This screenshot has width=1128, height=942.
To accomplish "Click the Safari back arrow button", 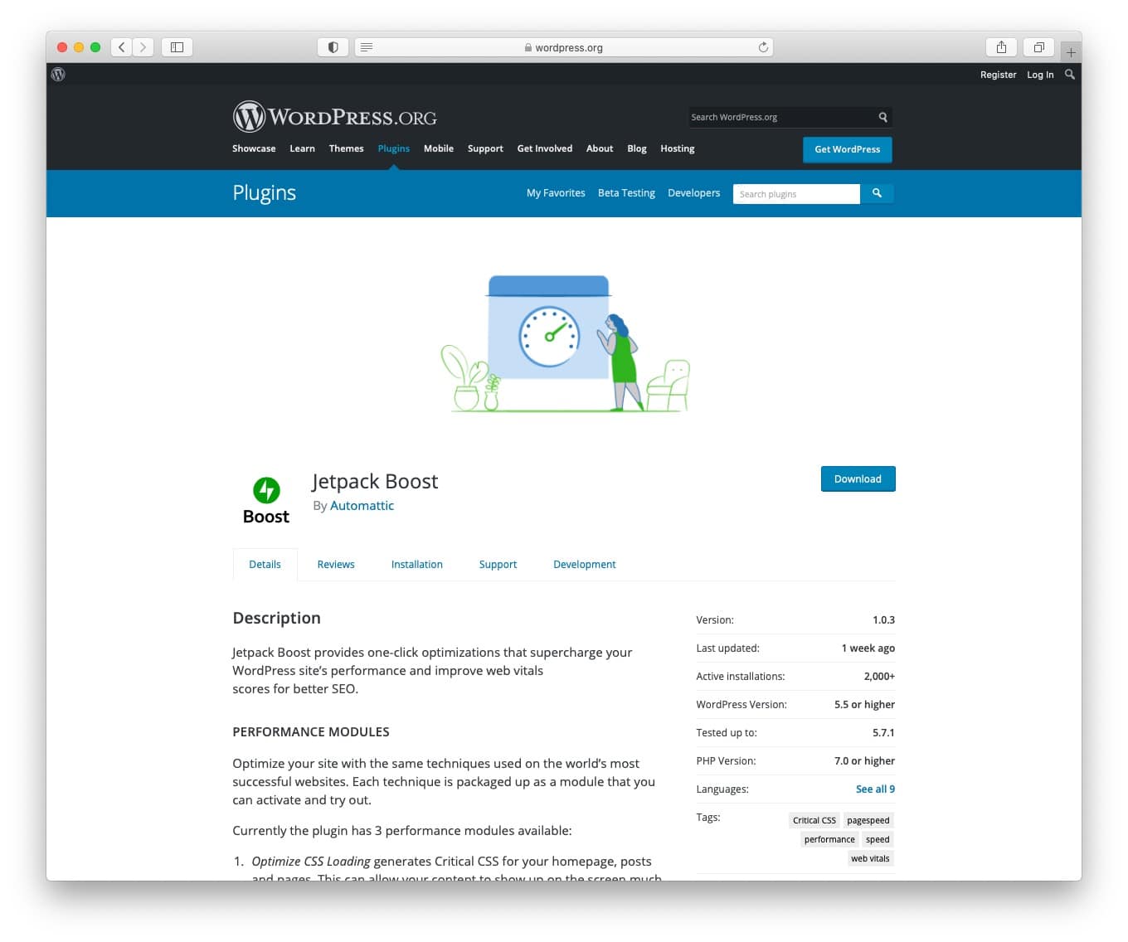I will [x=122, y=47].
